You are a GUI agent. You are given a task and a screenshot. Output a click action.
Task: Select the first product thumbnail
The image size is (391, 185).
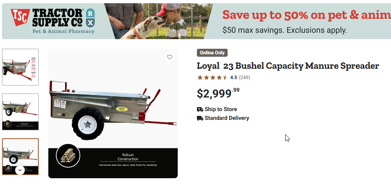(20, 67)
